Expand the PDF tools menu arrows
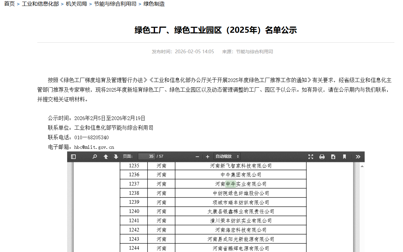 click(x=358, y=157)
